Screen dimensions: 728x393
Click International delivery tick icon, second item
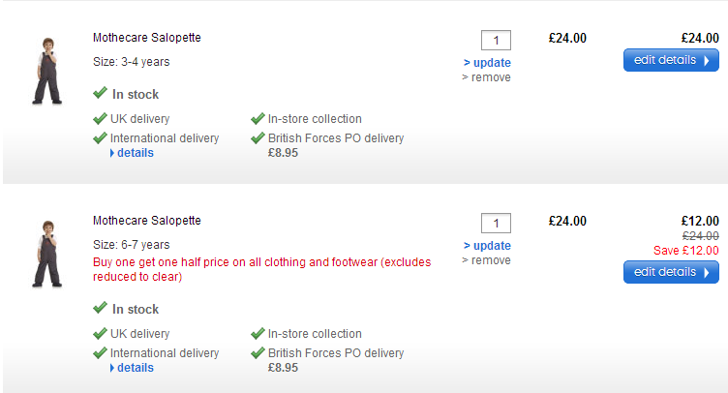[x=100, y=353]
